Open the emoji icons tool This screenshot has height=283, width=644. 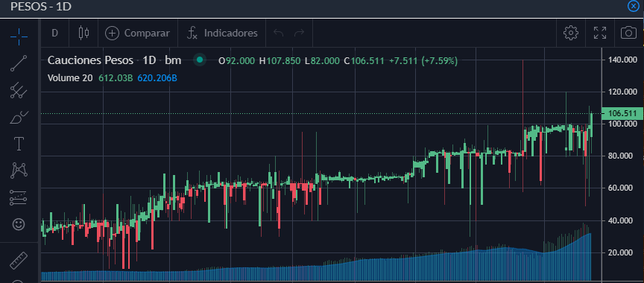pyautogui.click(x=19, y=224)
